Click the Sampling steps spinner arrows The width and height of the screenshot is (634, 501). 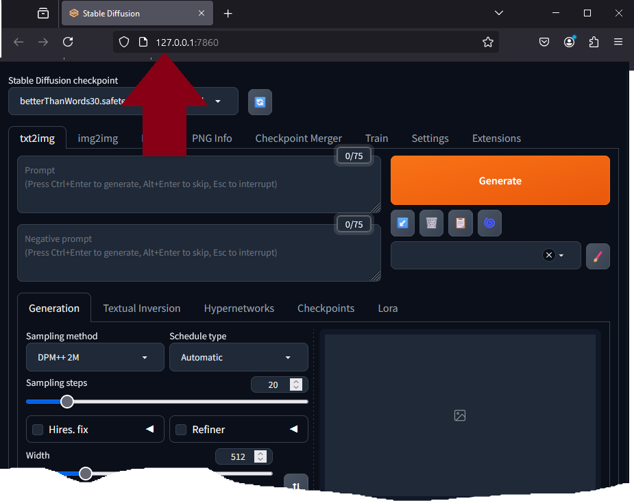click(x=296, y=384)
